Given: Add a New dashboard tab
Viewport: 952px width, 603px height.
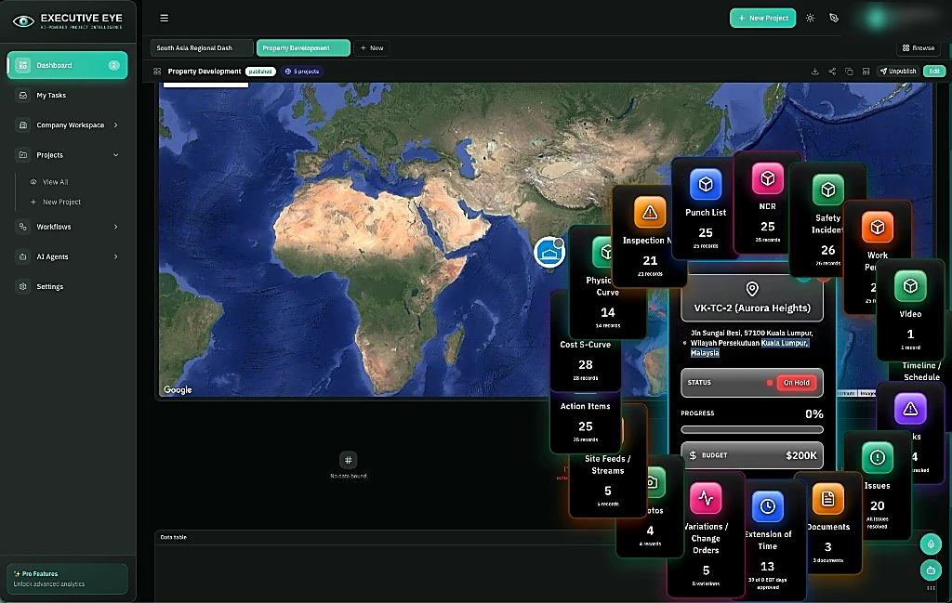Looking at the screenshot, I should (x=372, y=48).
